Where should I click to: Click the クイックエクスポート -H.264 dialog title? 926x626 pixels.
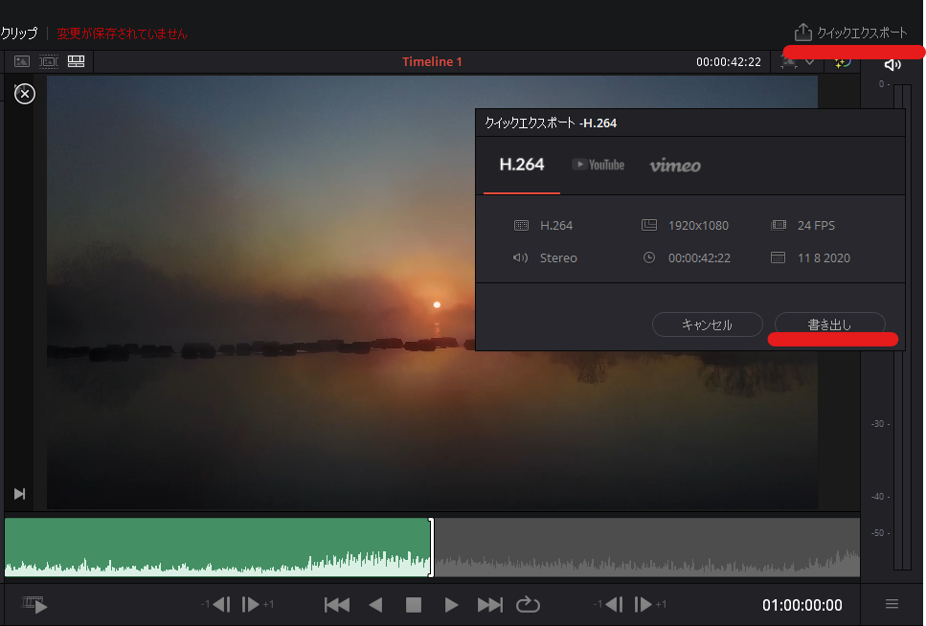[551, 123]
